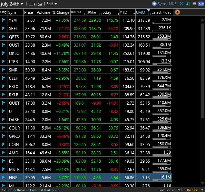
Task: Click the scrollbar down arrow
Action: click(x=203, y=183)
